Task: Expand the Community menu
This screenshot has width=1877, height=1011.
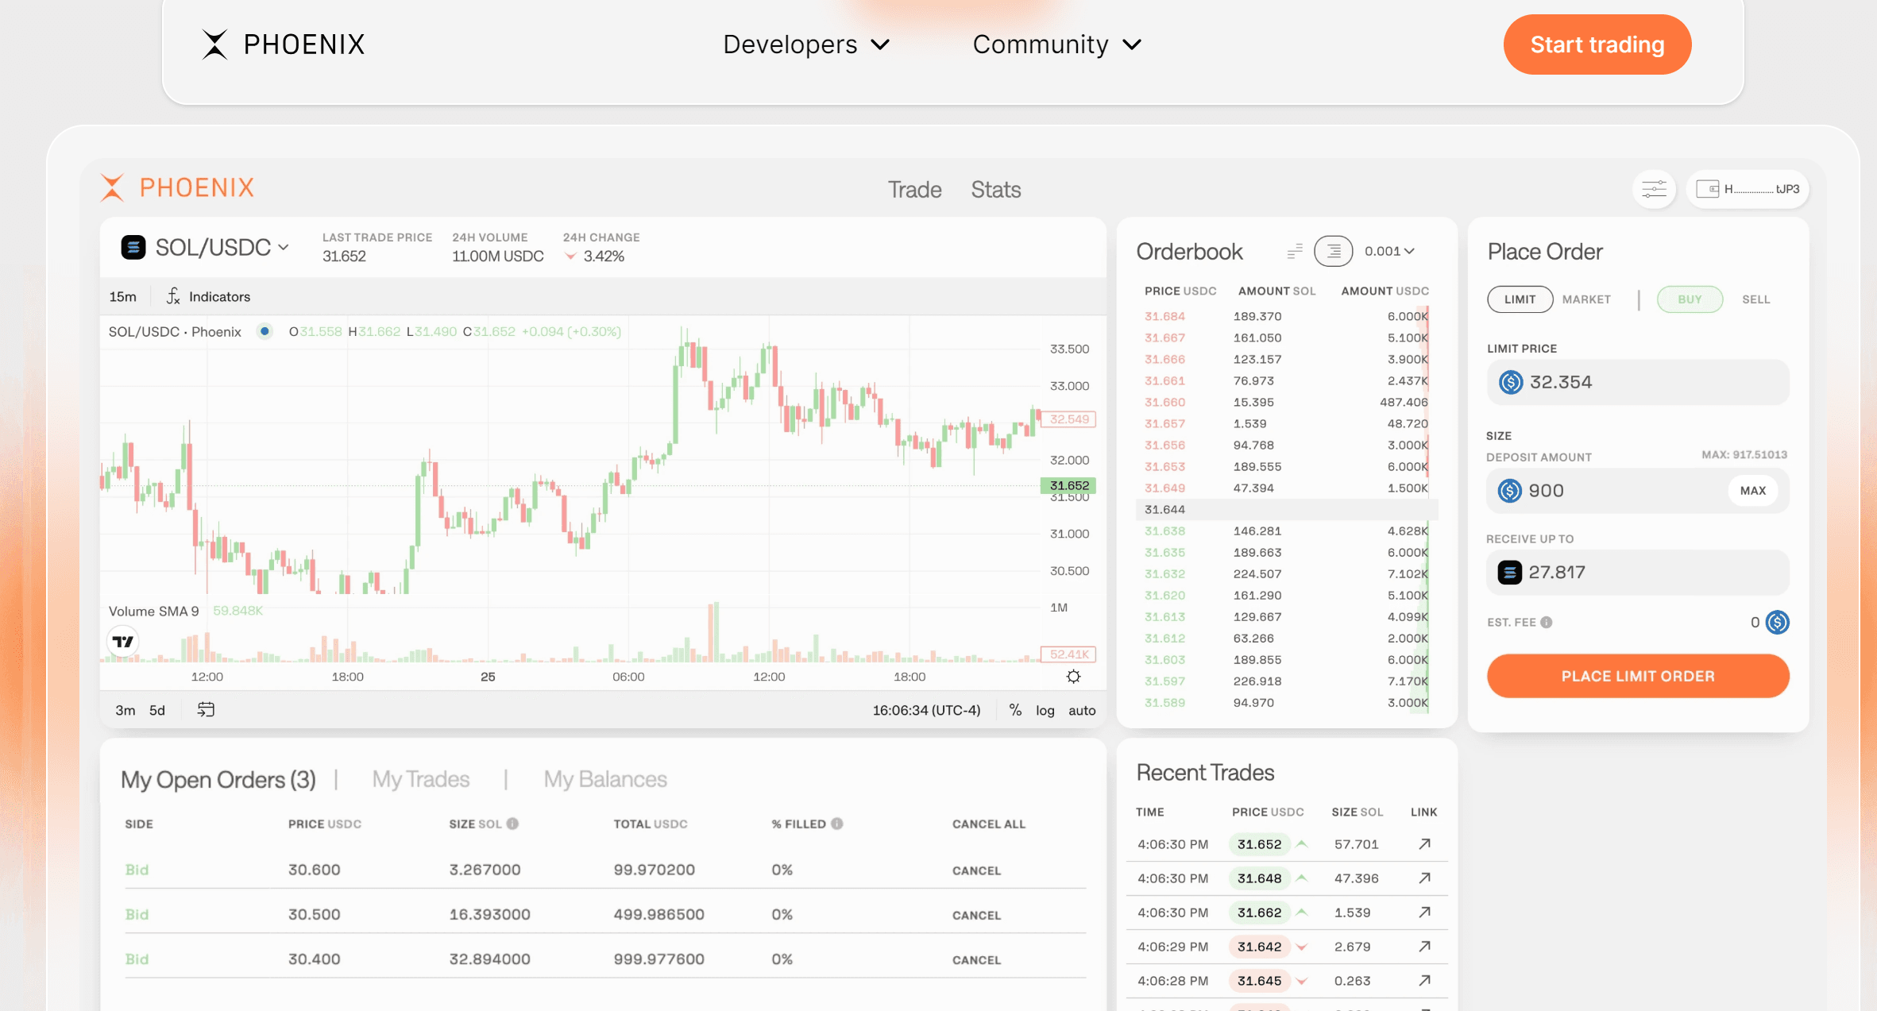Action: click(x=1057, y=44)
